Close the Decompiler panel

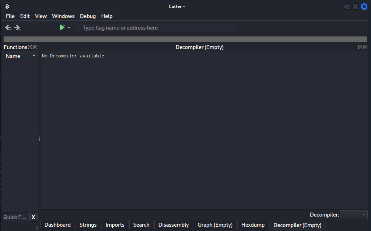(x=365, y=47)
